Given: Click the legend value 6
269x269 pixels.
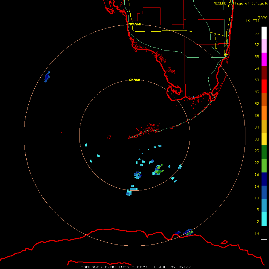Looking at the screenshot, I should click(258, 210).
